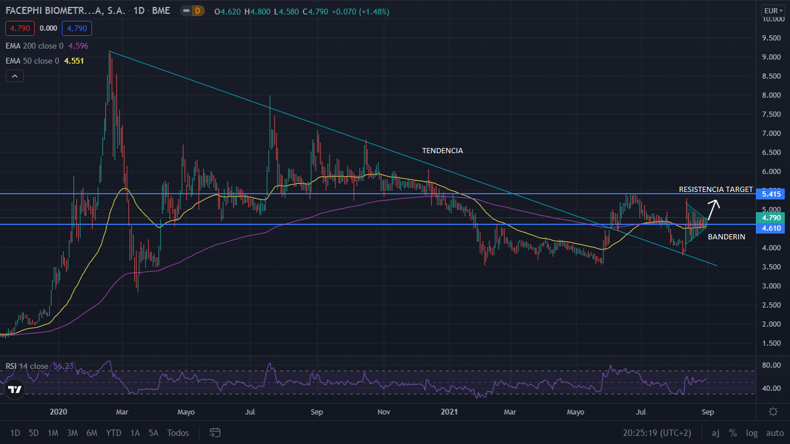The height and width of the screenshot is (444, 790).
Task: Click the go-to-date calendar icon
Action: click(x=215, y=432)
